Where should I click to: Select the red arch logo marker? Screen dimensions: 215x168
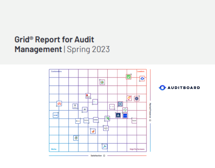click(x=59, y=104)
